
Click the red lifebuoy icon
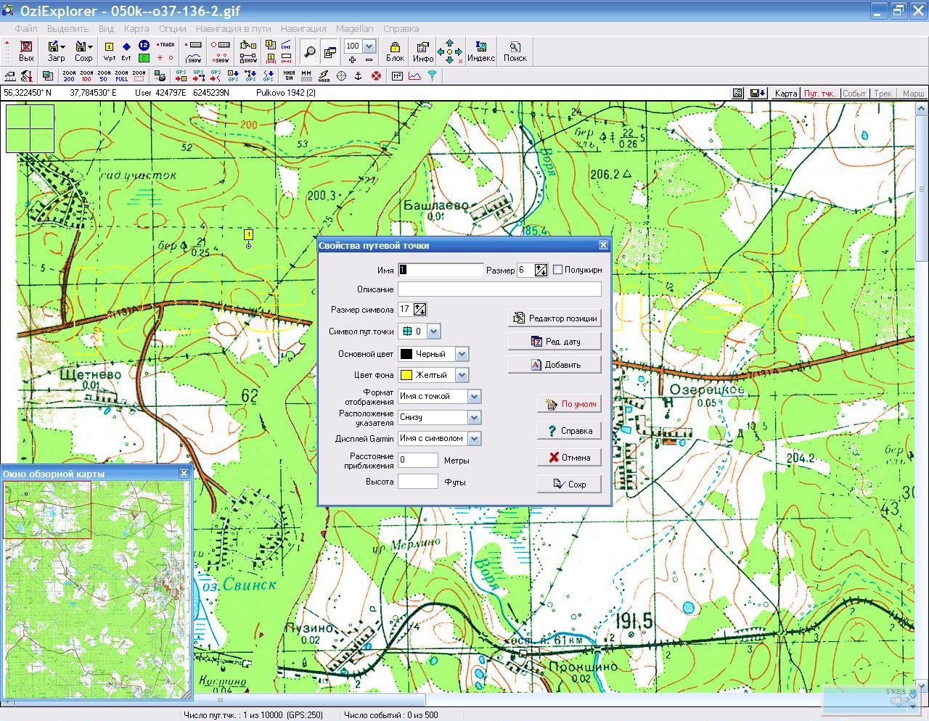[376, 75]
